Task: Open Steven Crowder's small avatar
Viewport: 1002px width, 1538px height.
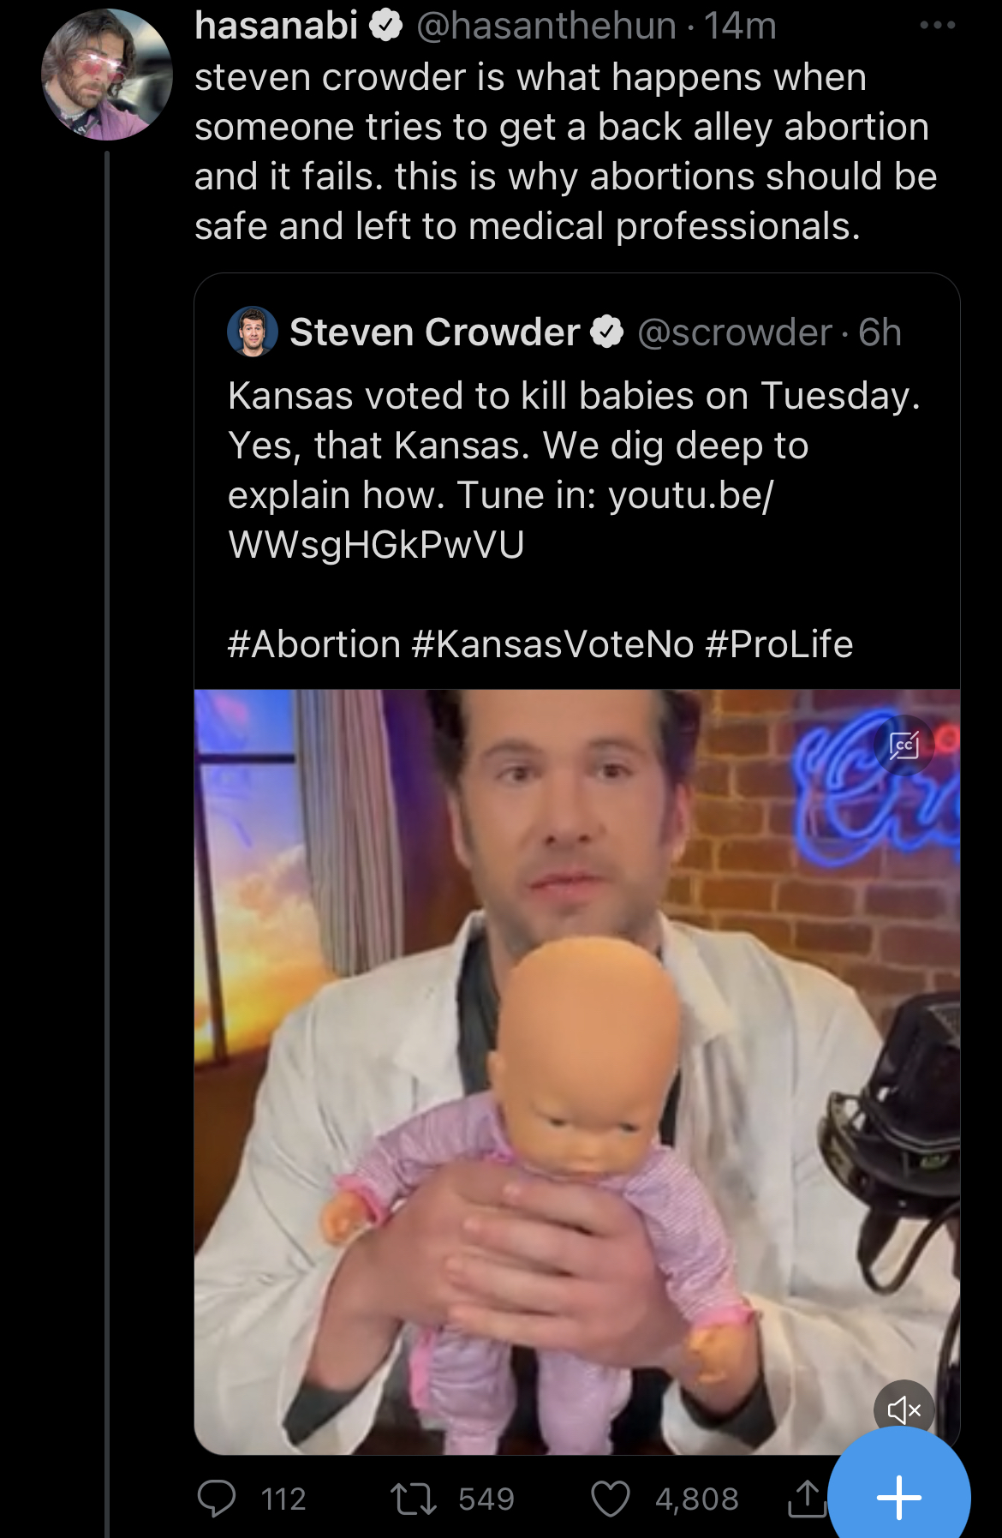Action: pyautogui.click(x=253, y=331)
